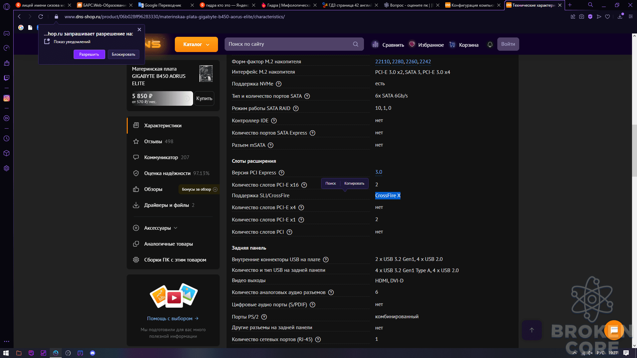Click Помощь с выбором link
This screenshot has width=637, height=358.
coord(173,319)
